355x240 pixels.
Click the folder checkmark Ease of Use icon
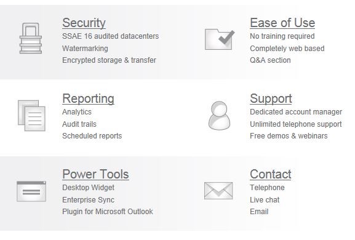220,39
